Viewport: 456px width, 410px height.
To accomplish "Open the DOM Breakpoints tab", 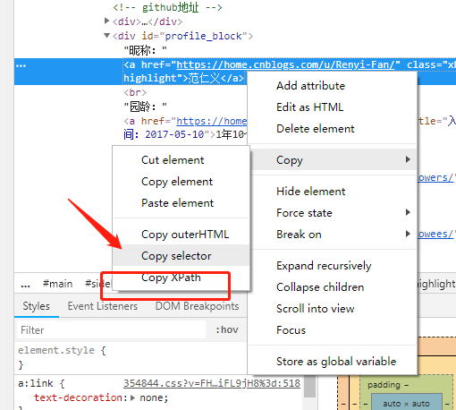I will tap(197, 306).
